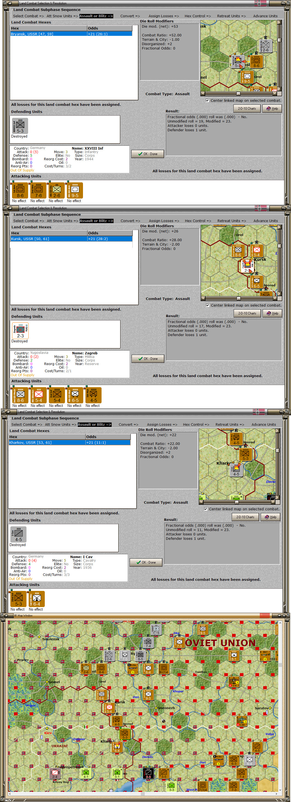Click the 6-5 counter on Kursk dialog mini-map

point(257,282)
